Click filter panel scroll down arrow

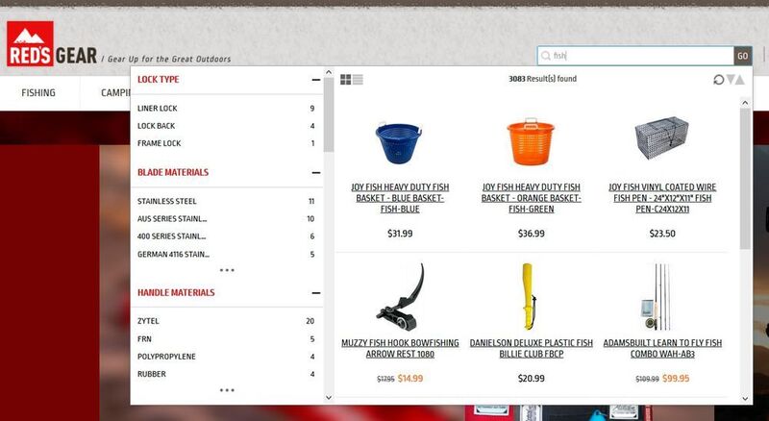click(x=329, y=398)
